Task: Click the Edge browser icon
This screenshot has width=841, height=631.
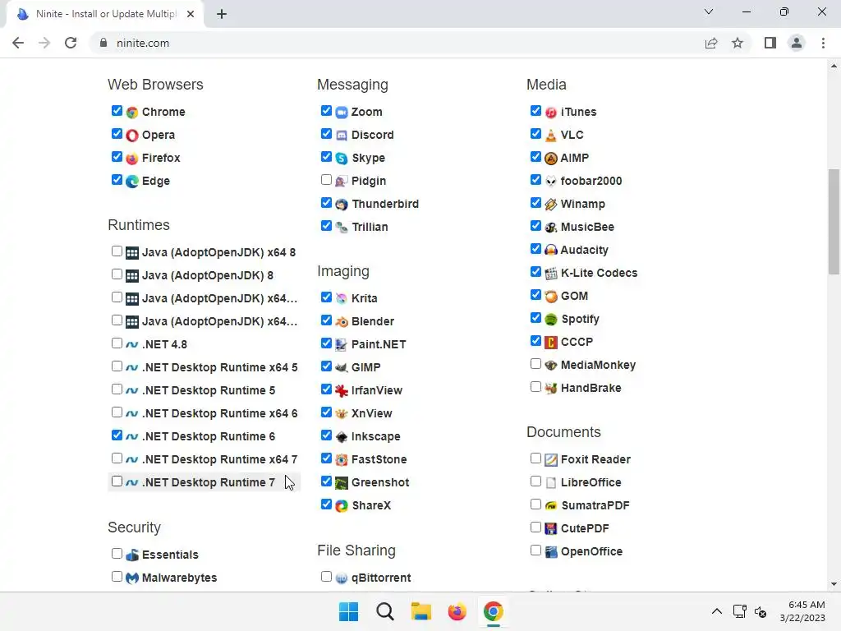Action: pos(132,182)
